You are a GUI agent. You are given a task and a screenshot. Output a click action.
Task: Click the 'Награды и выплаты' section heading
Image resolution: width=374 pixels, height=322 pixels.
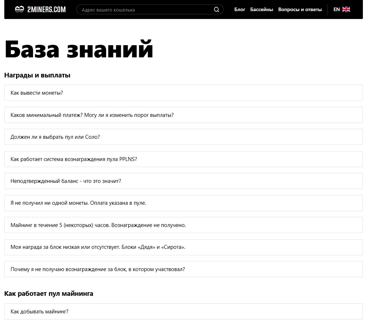[x=37, y=75]
